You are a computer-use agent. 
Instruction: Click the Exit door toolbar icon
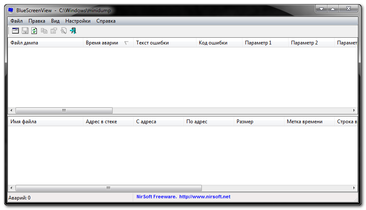(x=73, y=31)
